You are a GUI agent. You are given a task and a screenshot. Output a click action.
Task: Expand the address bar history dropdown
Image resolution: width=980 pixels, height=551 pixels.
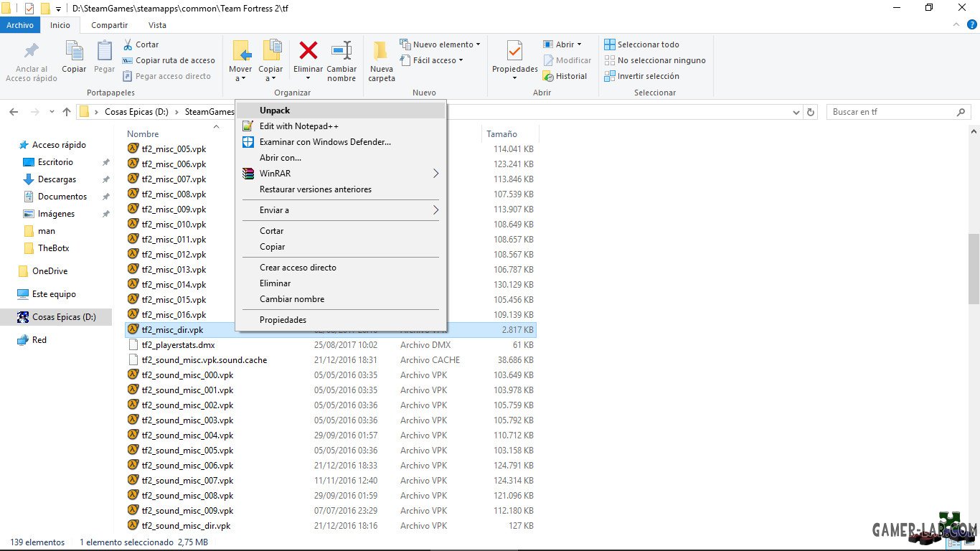click(796, 112)
